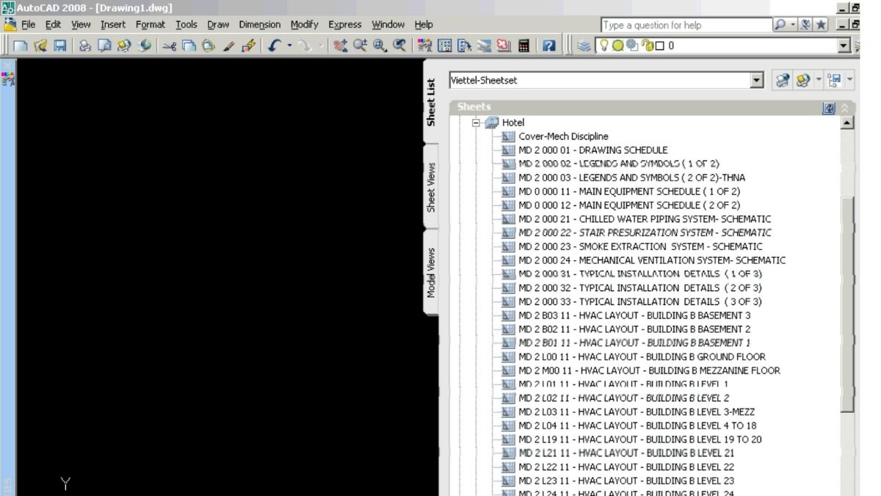The height and width of the screenshot is (496, 881).
Task: Open the Favorites star icon
Action: (x=821, y=25)
